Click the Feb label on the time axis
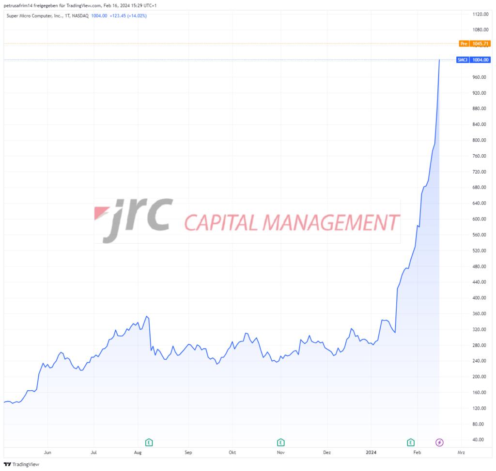496x471 pixels. [x=417, y=452]
